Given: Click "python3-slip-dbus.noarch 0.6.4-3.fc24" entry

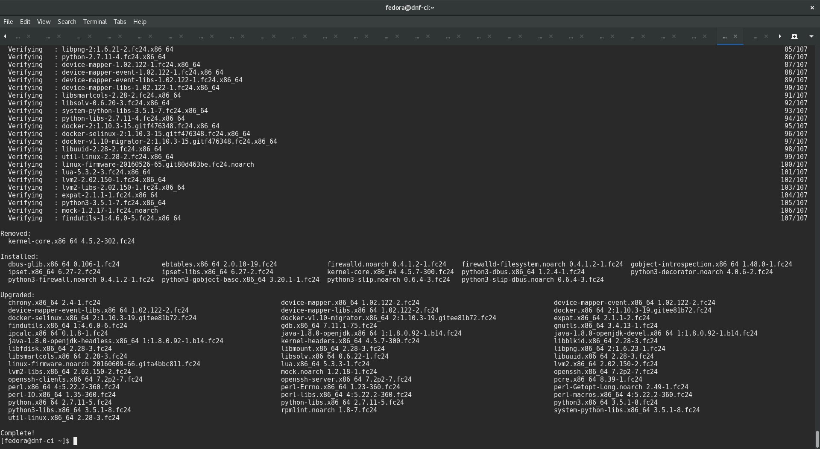Looking at the screenshot, I should point(533,280).
